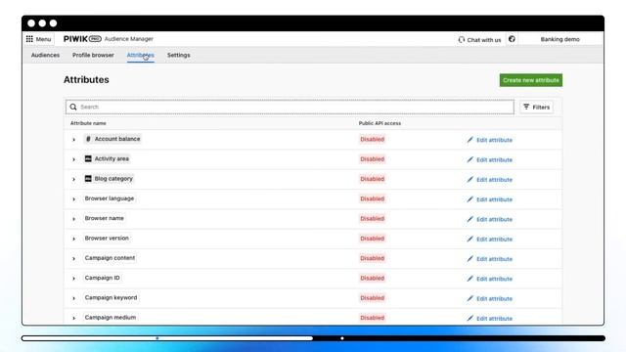Click the Chat with us link

point(484,40)
